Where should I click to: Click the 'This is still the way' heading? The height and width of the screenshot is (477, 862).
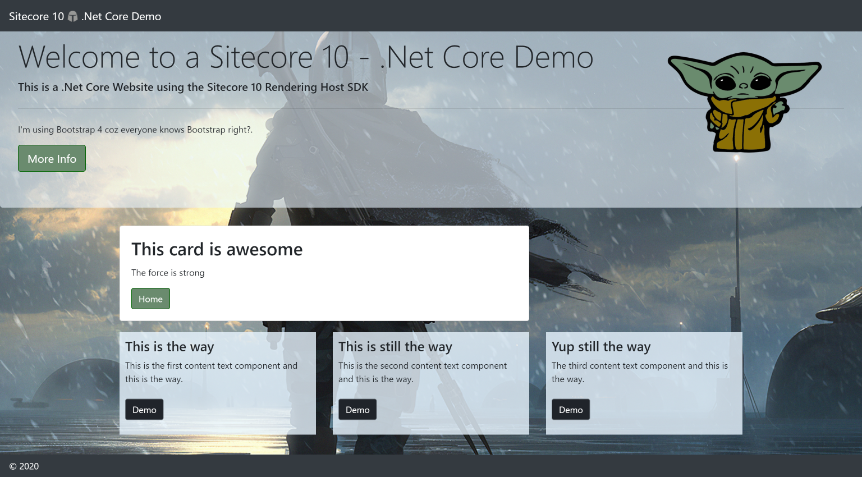point(395,347)
